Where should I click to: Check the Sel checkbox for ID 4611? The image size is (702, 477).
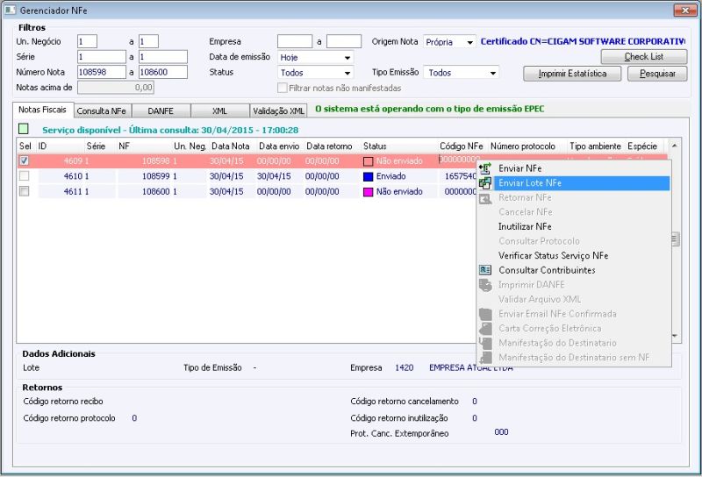tap(25, 191)
